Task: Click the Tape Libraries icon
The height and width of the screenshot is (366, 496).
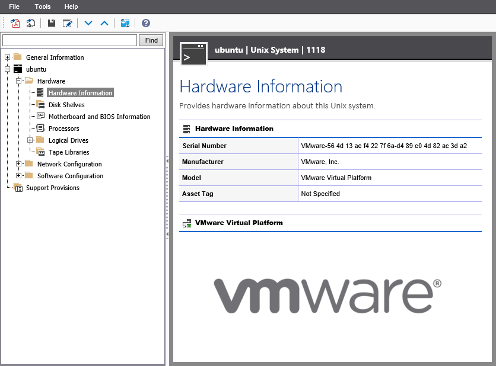Action: point(40,152)
